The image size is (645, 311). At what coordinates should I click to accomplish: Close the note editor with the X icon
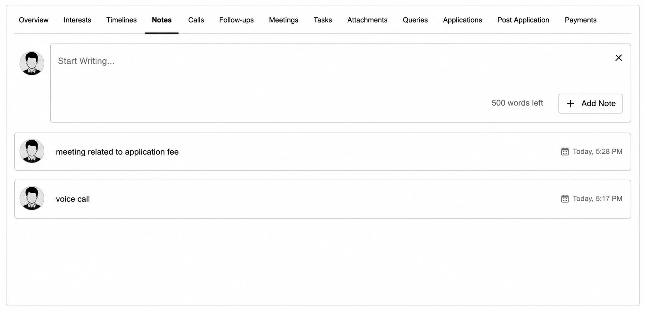(x=619, y=58)
